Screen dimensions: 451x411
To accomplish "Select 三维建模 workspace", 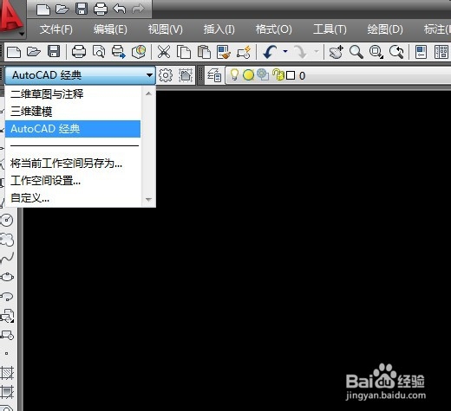I will click(x=73, y=112).
